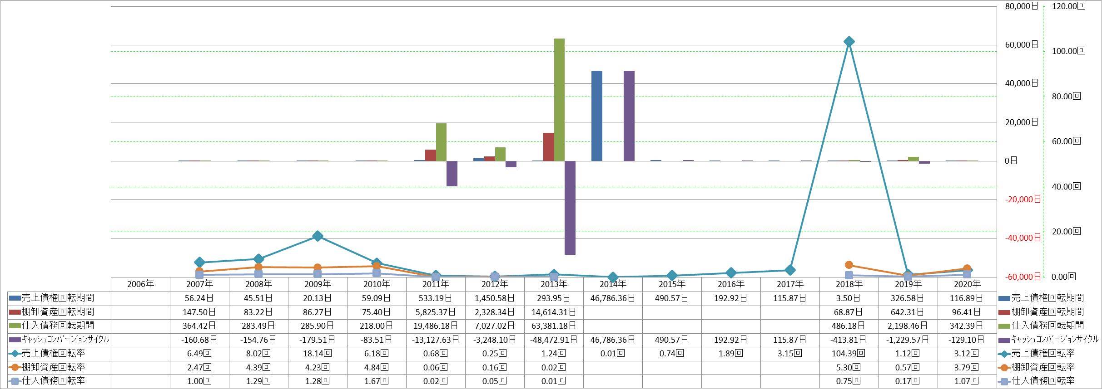Viewport: 1102px width, 389px height.
Task: Click 46,786.36日 in the 売上債権回転期間 row
Action: (613, 298)
